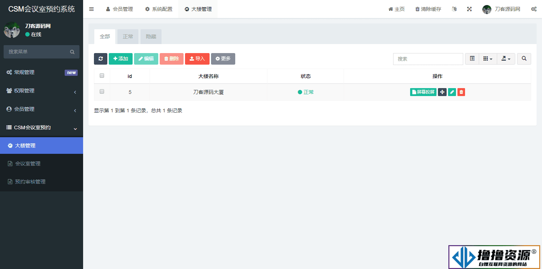
Task: Select the 大楼管理 top tab
Action: point(198,9)
